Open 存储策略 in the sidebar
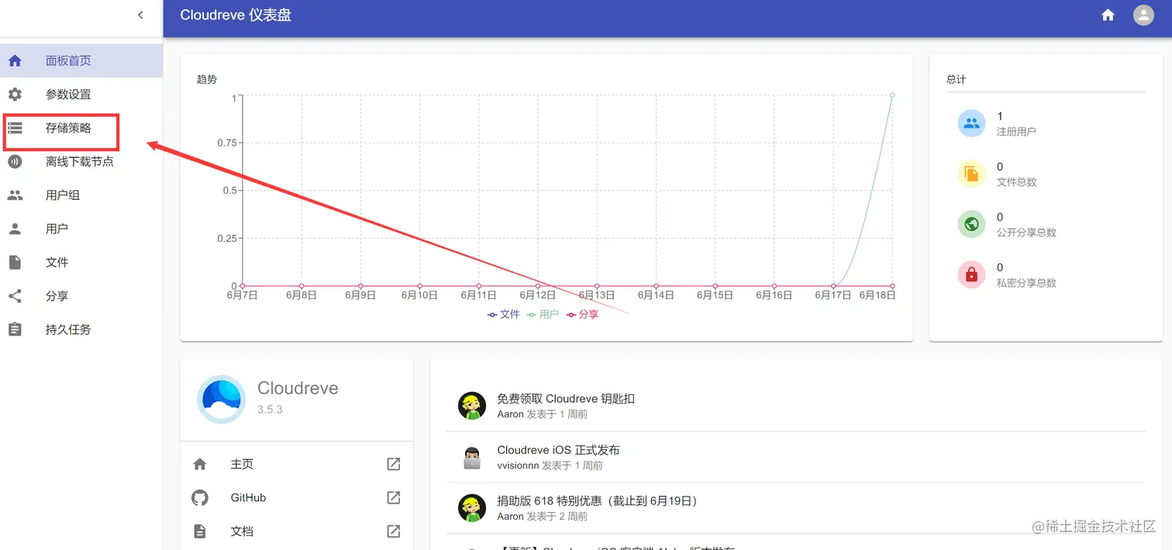 tap(81, 128)
